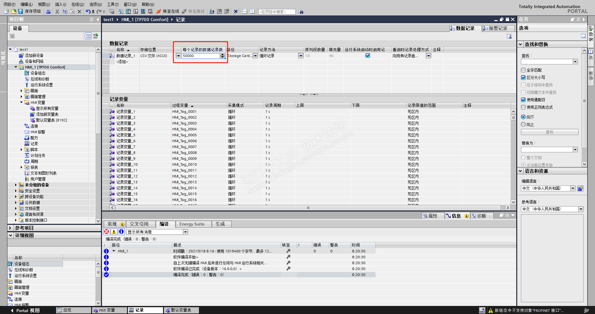595x314 pixels.
Task: Click the records-per-log stepper arrows
Action: 223,56
